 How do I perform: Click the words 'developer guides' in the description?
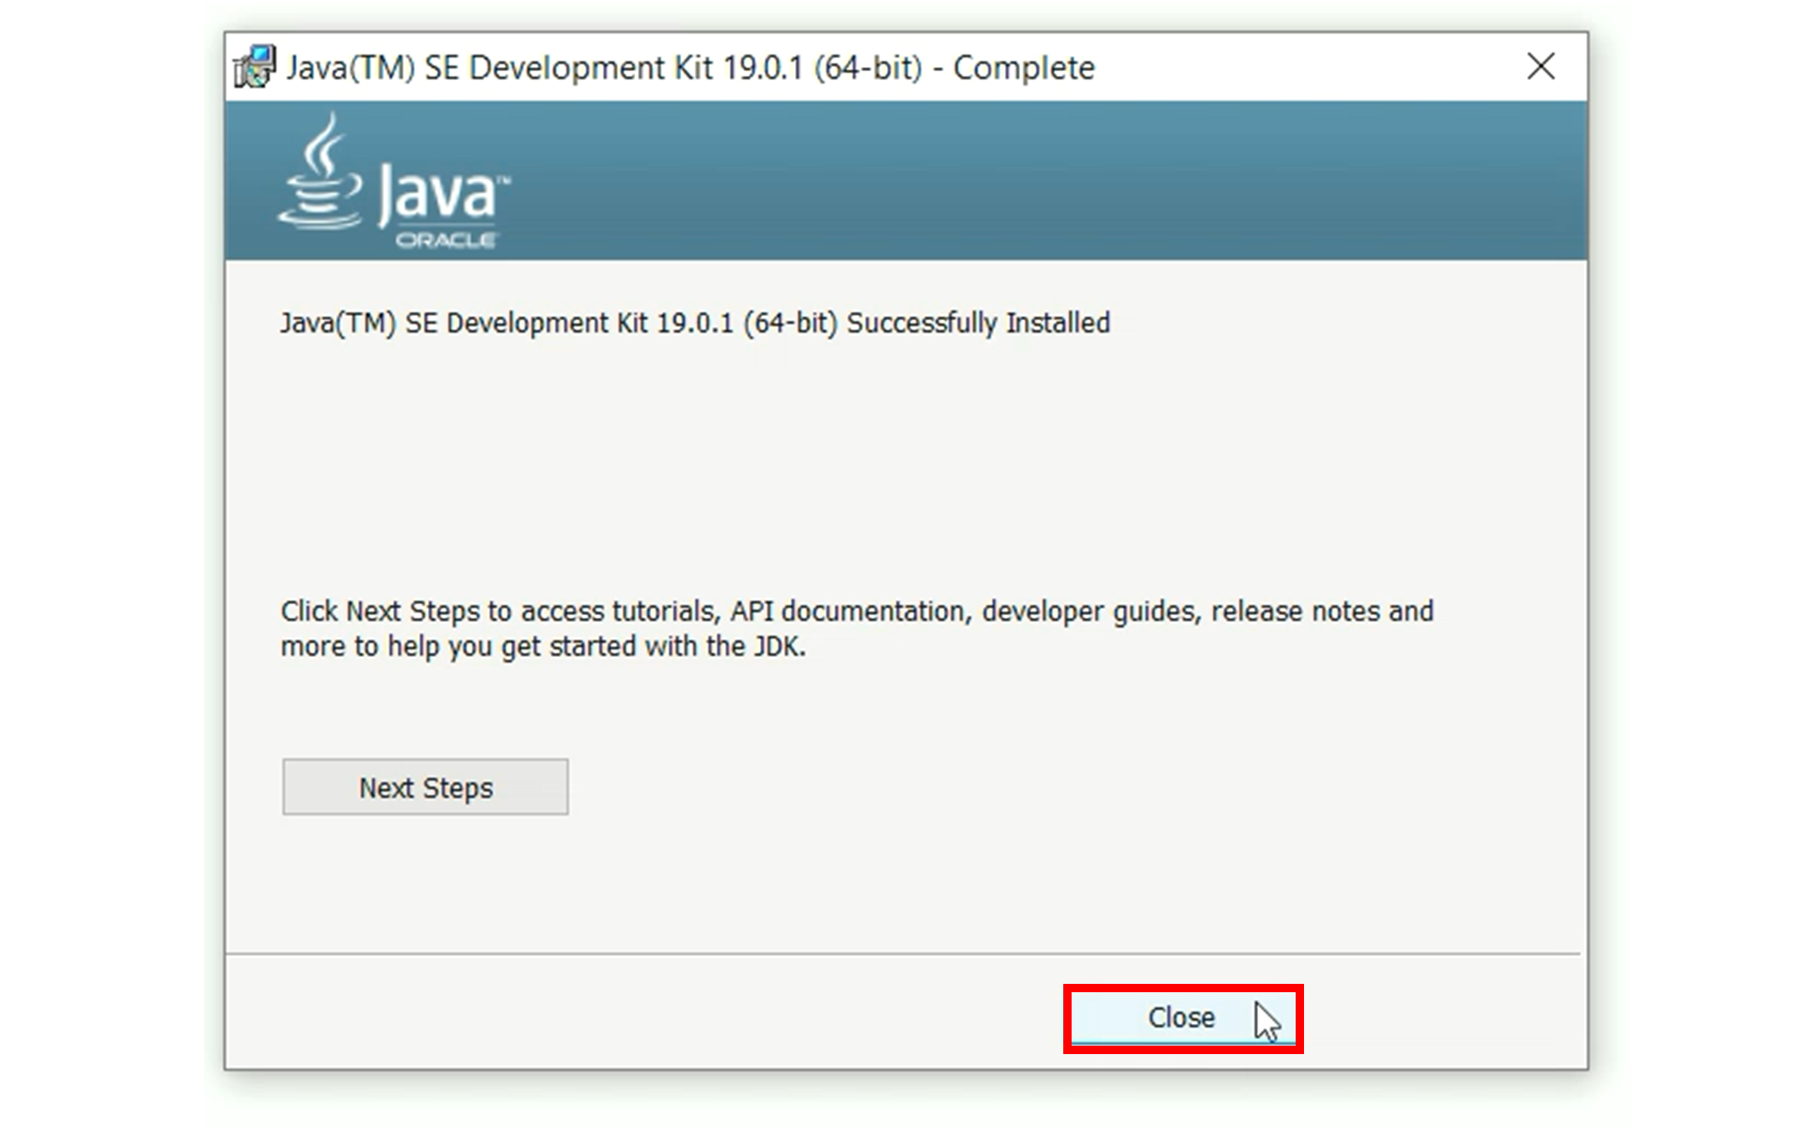click(x=1089, y=612)
